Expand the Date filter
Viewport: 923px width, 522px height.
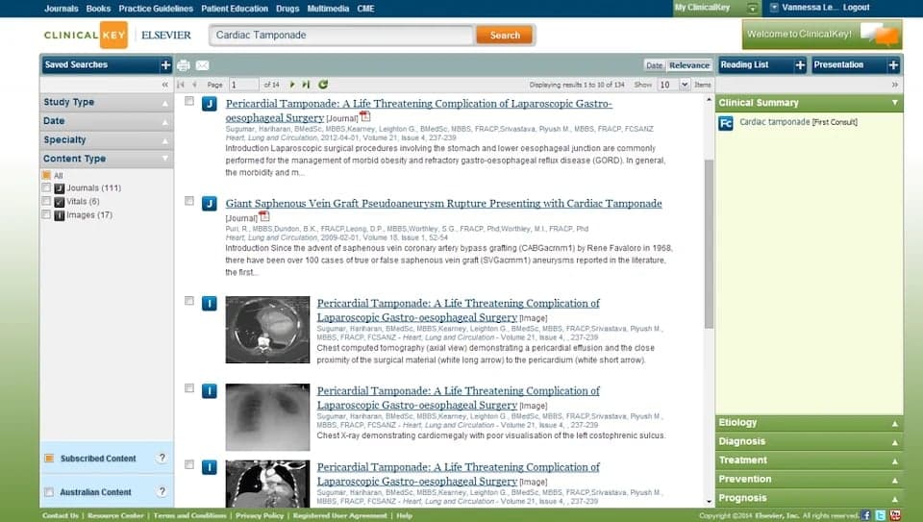pos(107,121)
